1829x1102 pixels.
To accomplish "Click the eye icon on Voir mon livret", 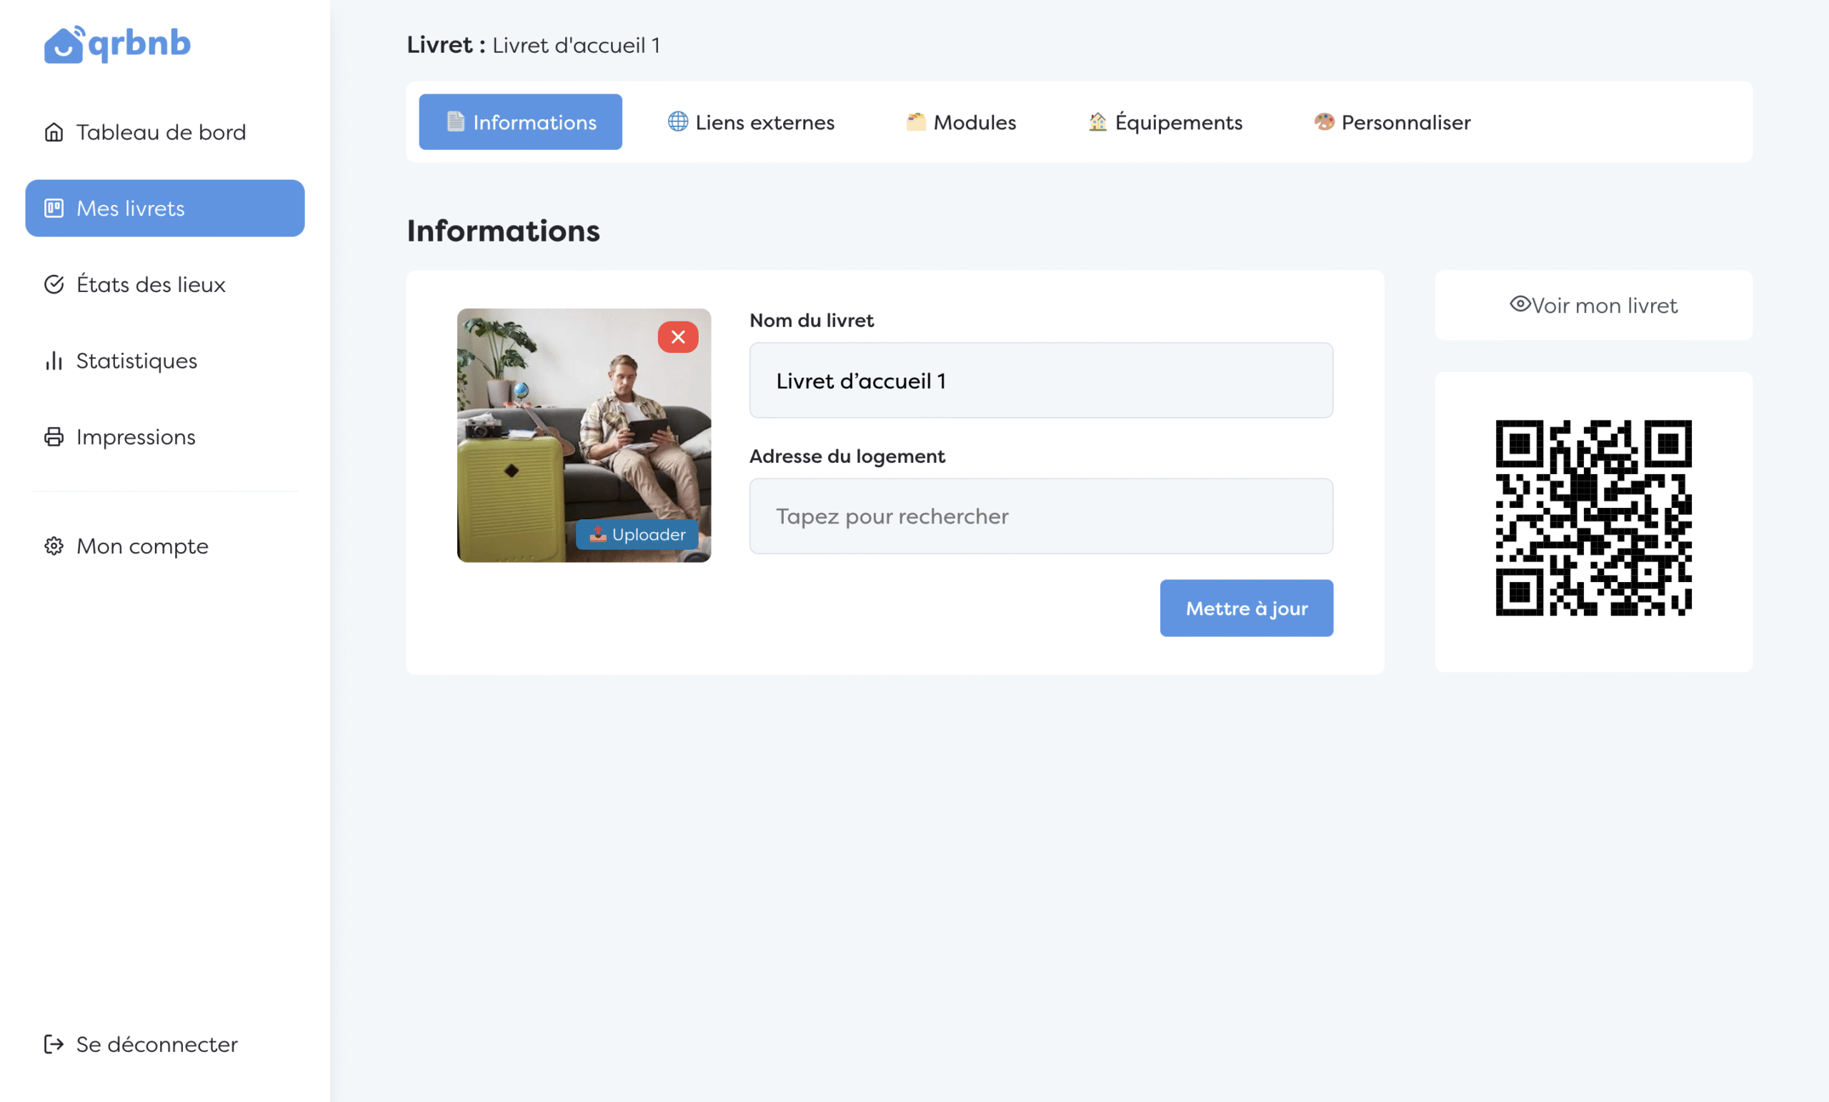I will pos(1520,304).
